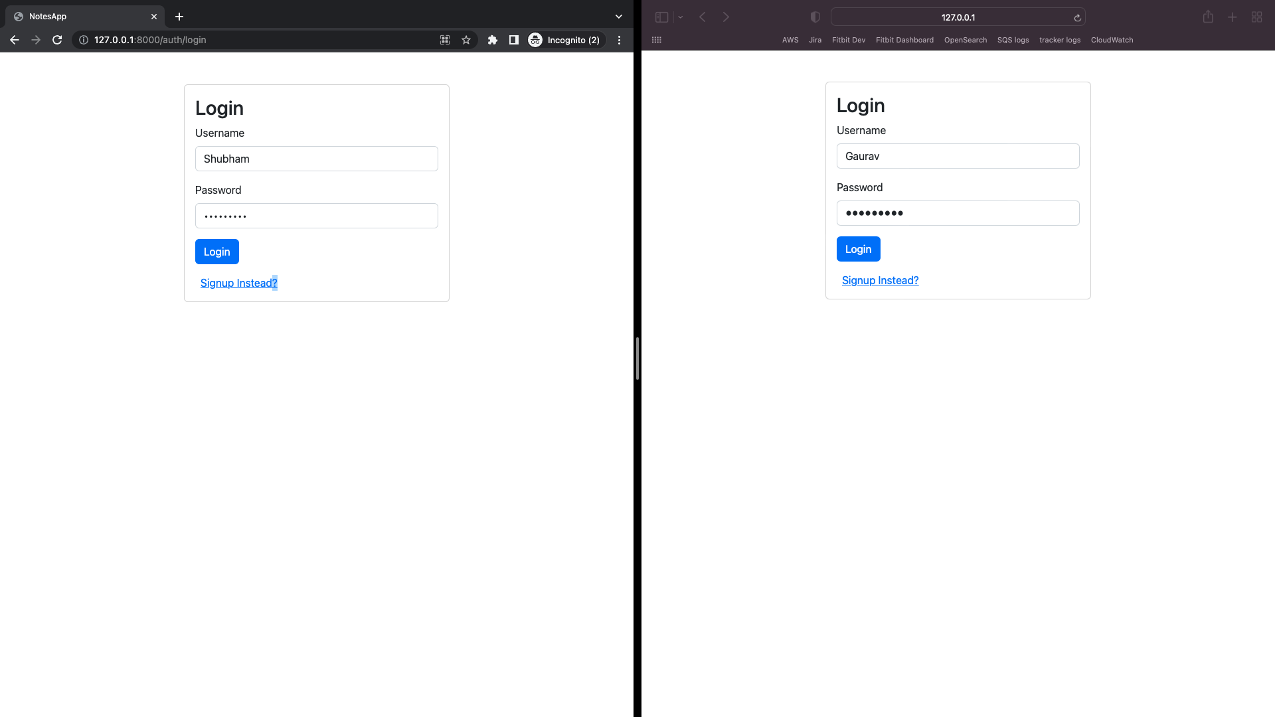Click Signup Instead link in Safari
This screenshot has width=1275, height=717.
(880, 280)
